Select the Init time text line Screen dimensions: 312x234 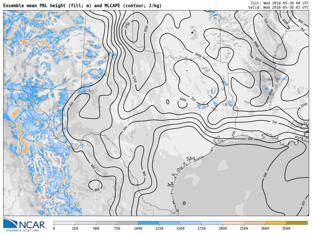(279, 3)
